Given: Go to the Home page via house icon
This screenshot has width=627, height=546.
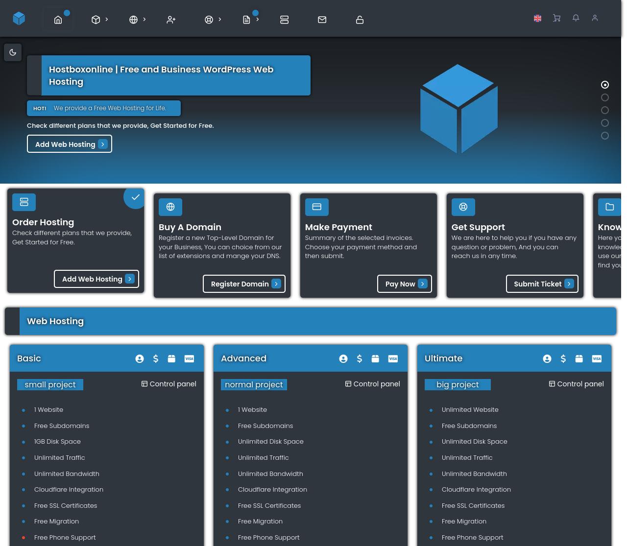Looking at the screenshot, I should coord(58,20).
